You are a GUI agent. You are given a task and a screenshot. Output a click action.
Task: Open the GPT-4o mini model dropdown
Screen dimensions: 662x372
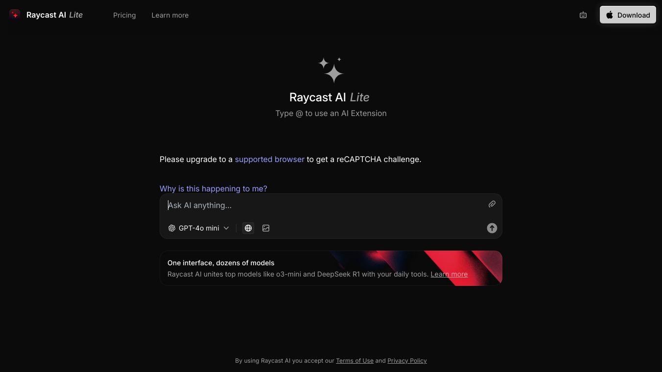point(199,228)
